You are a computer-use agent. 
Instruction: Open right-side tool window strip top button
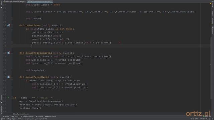tap(213, 4)
